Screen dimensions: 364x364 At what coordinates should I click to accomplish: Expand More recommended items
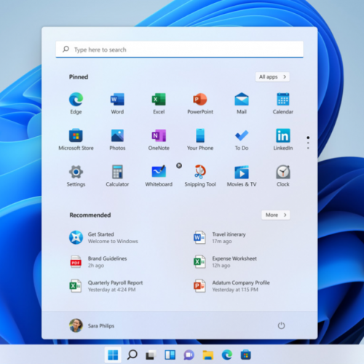coord(276,215)
